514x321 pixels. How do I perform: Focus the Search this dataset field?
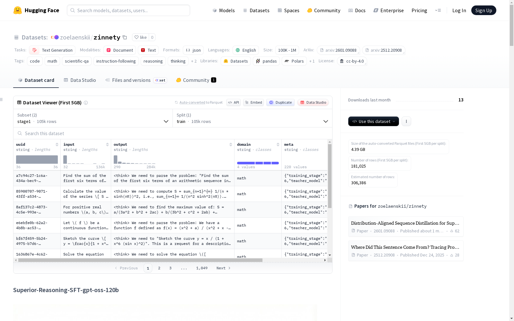coord(173,133)
